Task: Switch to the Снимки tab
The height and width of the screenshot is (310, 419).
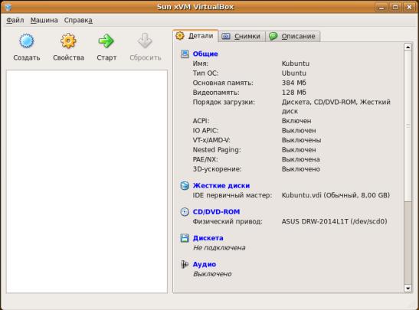Action: [x=241, y=36]
